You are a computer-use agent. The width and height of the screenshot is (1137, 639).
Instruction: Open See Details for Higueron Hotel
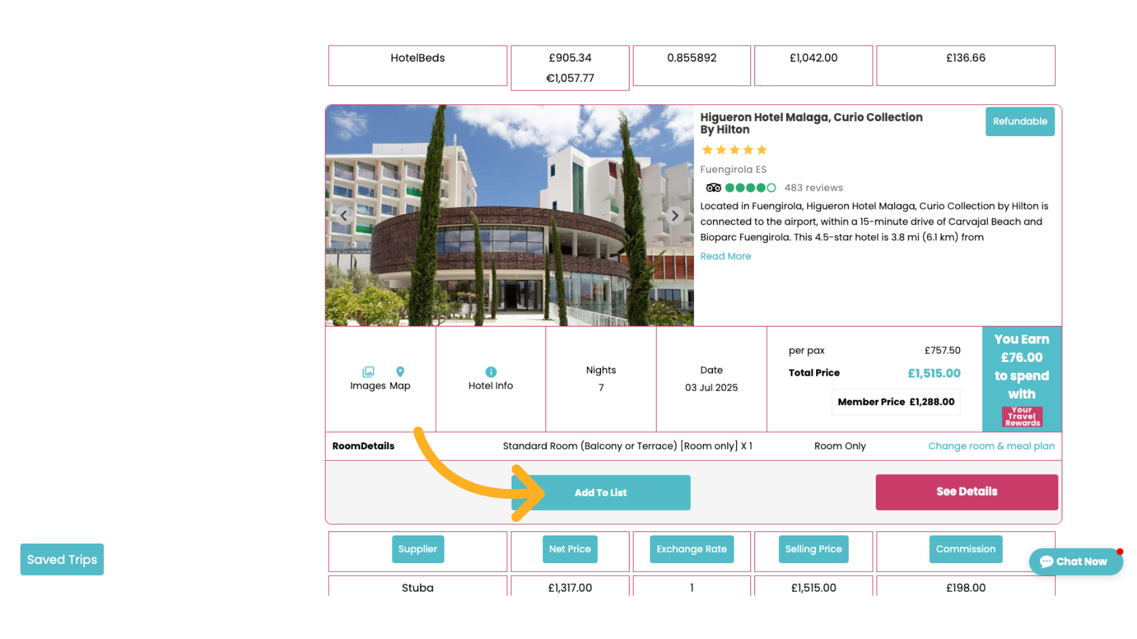tap(966, 492)
